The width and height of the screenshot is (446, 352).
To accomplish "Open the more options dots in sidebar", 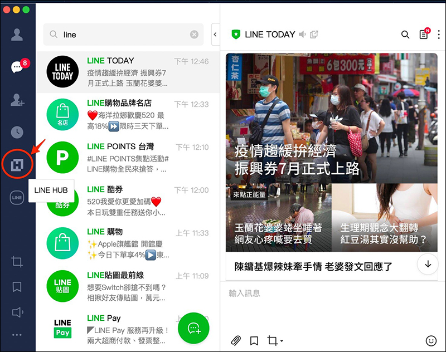I will pos(17,335).
